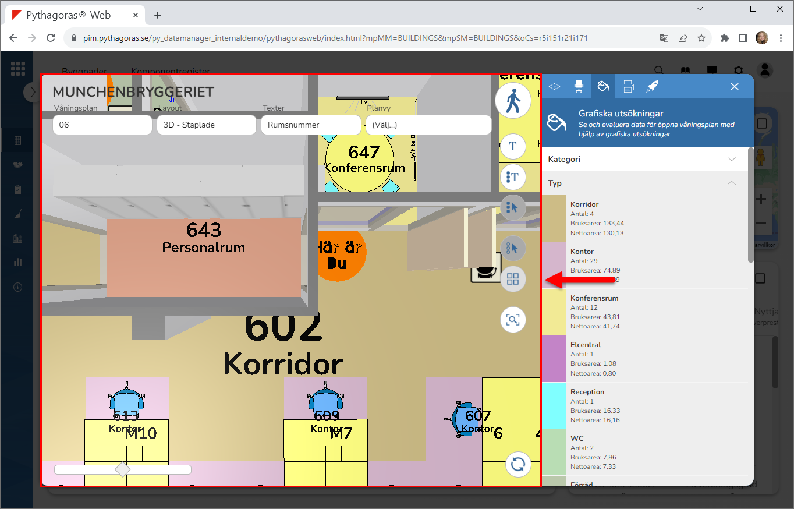794x509 pixels.
Task: Click the Korridor color swatch
Action: tap(554, 218)
